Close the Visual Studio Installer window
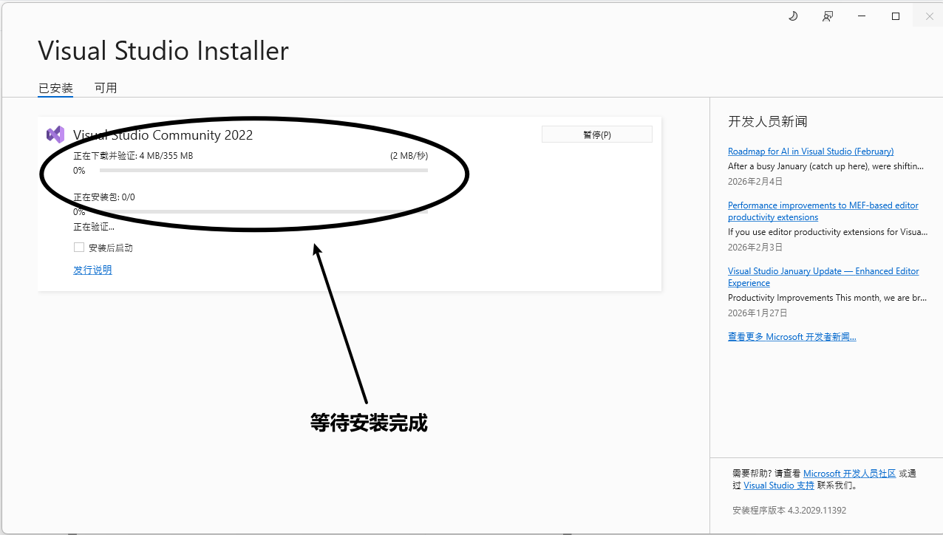 click(929, 16)
